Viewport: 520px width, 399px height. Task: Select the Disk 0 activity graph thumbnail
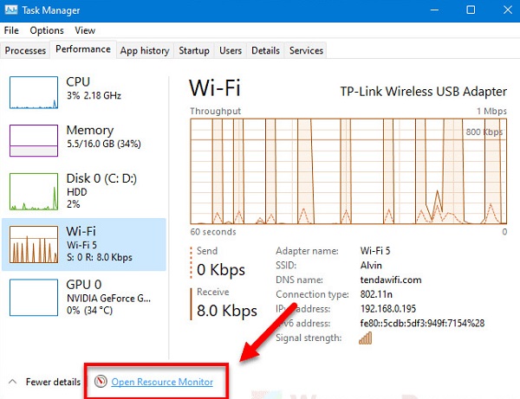(x=34, y=191)
